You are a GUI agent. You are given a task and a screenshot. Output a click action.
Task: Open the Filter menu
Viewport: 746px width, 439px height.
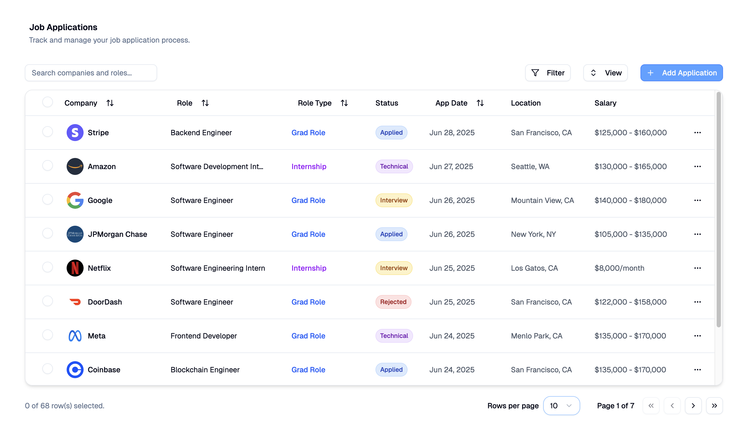(x=548, y=73)
